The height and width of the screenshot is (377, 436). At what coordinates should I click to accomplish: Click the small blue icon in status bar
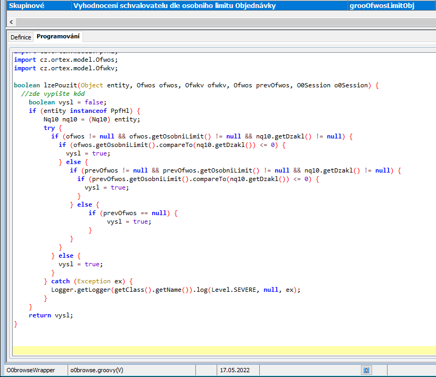366,370
